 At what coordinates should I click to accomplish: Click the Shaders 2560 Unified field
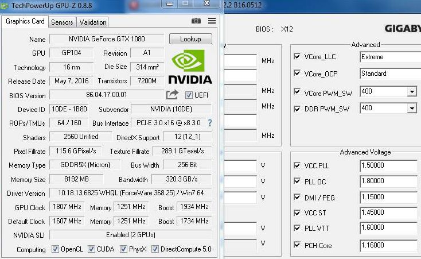pyautogui.click(x=81, y=137)
